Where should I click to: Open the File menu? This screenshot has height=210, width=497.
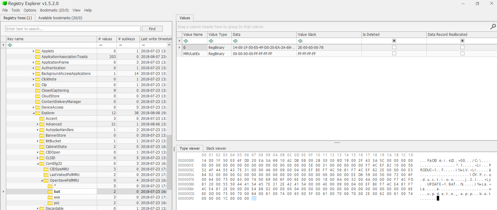pos(5,10)
